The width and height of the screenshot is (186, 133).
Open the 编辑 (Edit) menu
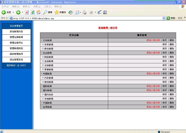click(x=16, y=7)
